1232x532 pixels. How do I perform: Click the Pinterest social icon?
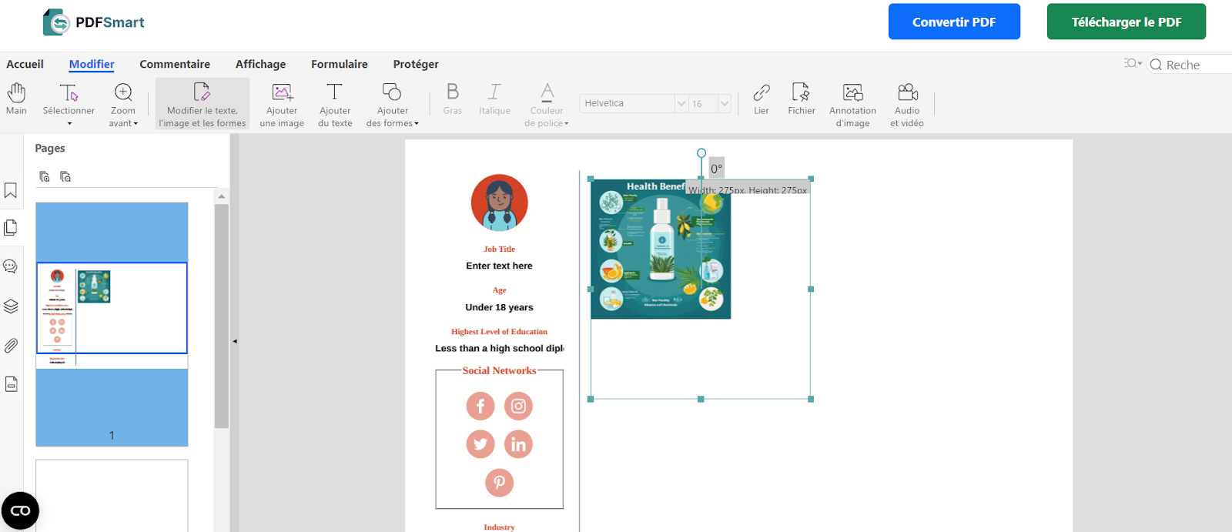pos(500,483)
